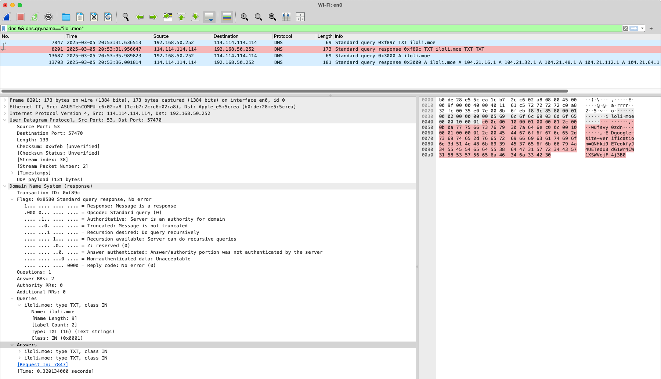Sort by the Time column
Image resolution: width=661 pixels, height=379 pixels.
tap(108, 36)
